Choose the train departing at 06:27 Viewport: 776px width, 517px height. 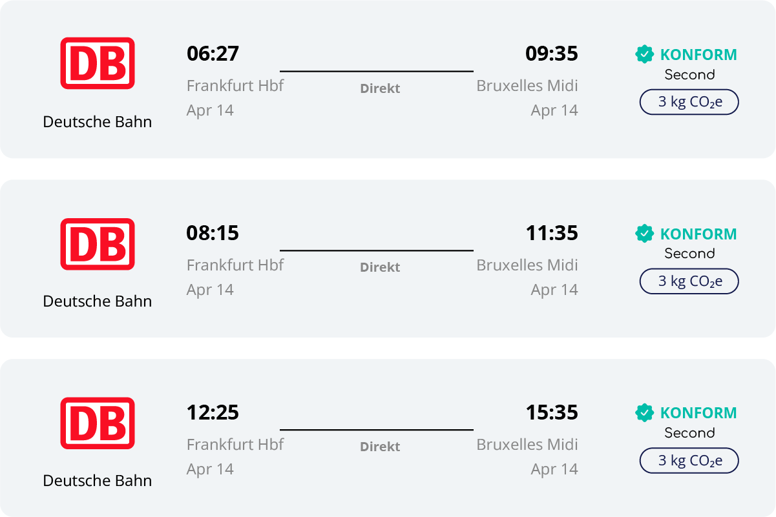[x=388, y=79]
